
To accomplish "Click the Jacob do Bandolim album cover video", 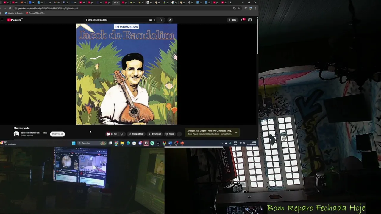I will tap(127, 74).
